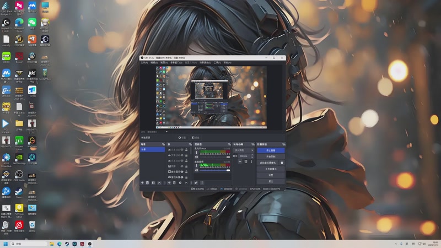Float the Scene Transitions dock panel icon
This screenshot has height=248, width=441.
[x=253, y=144]
